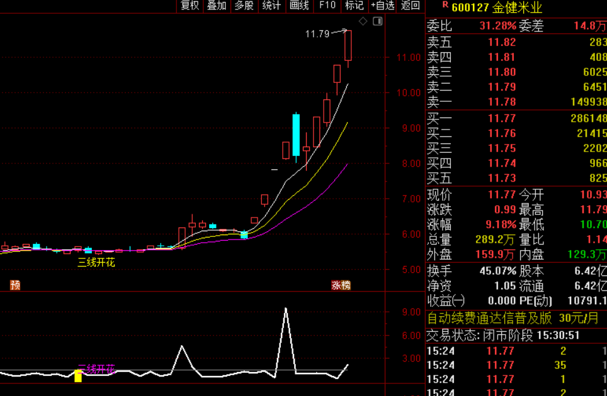The height and width of the screenshot is (396, 607).
Task: Click the 内盘 129.3万 value
Action: coord(587,255)
